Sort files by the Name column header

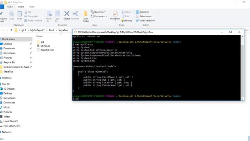pos(39,36)
